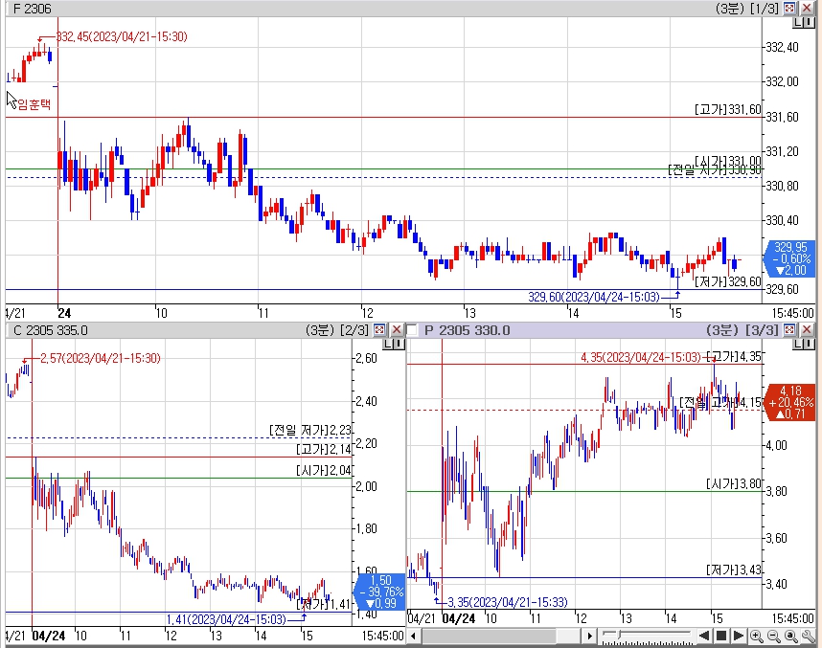Toggle the L scale button in F 2306 chart

[x=797, y=22]
